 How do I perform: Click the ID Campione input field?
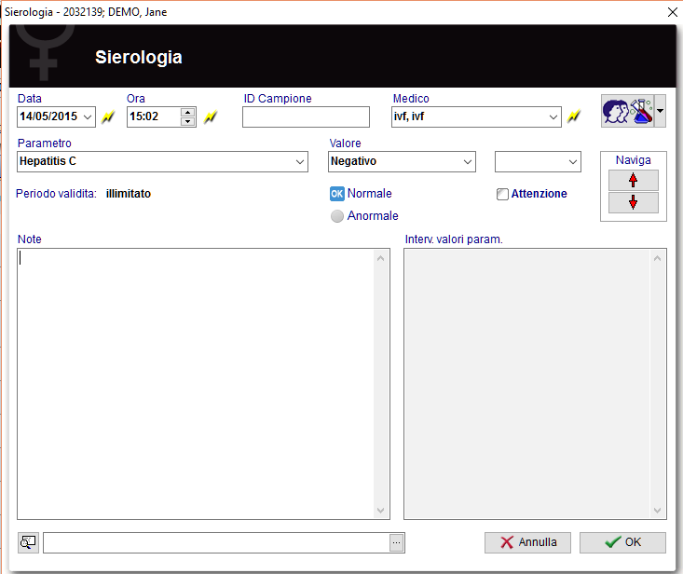point(306,117)
